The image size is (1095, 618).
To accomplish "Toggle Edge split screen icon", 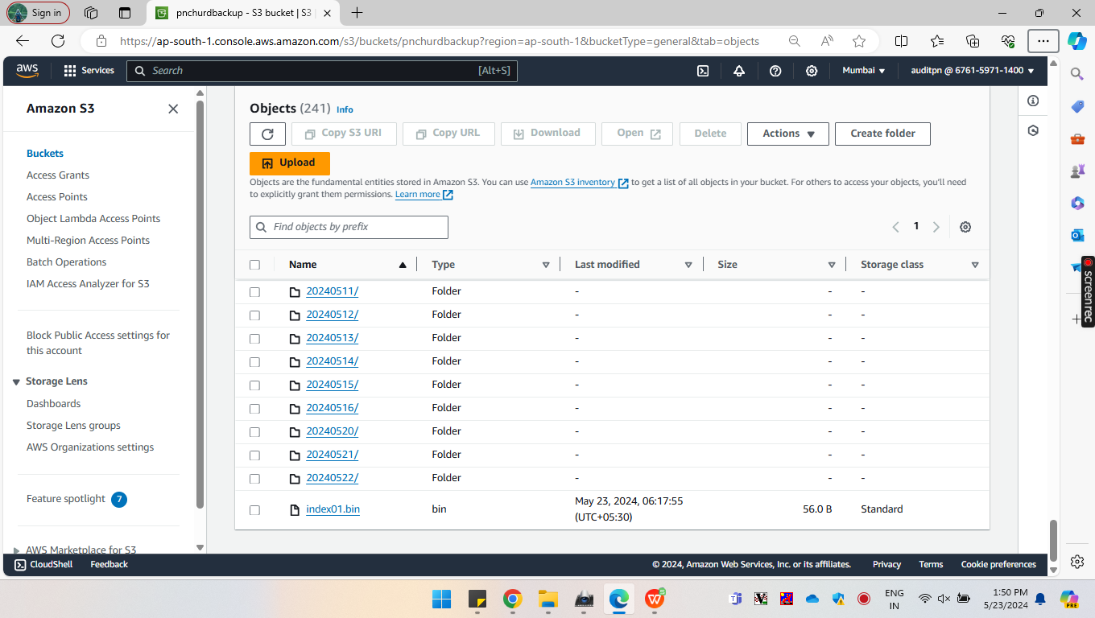I will click(x=902, y=41).
